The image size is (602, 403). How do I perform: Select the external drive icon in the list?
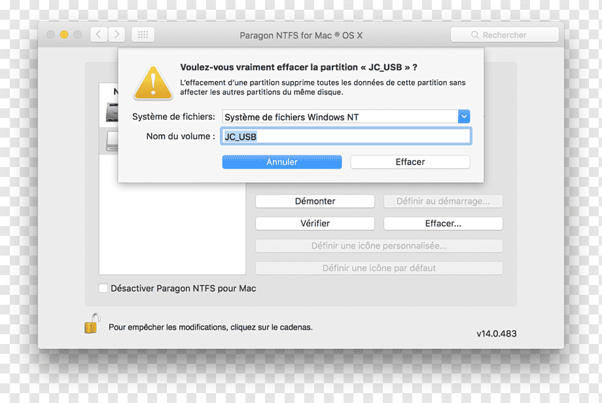click(112, 141)
